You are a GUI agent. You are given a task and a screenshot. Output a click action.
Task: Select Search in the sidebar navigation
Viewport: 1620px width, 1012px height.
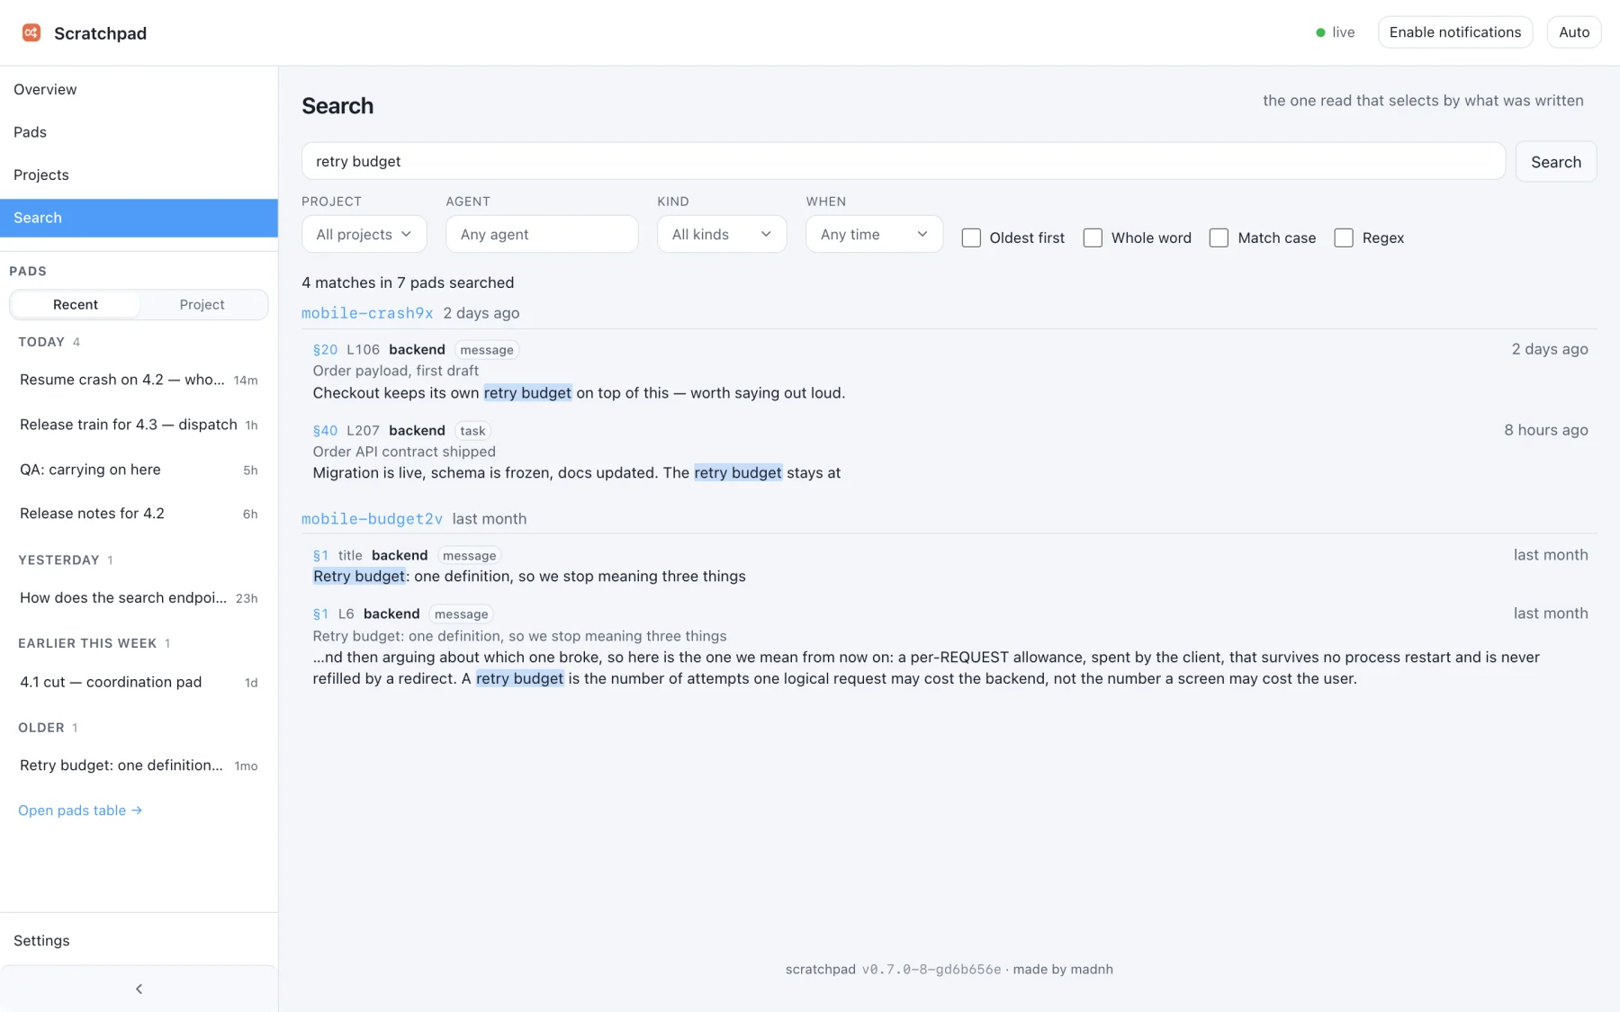[x=139, y=218]
